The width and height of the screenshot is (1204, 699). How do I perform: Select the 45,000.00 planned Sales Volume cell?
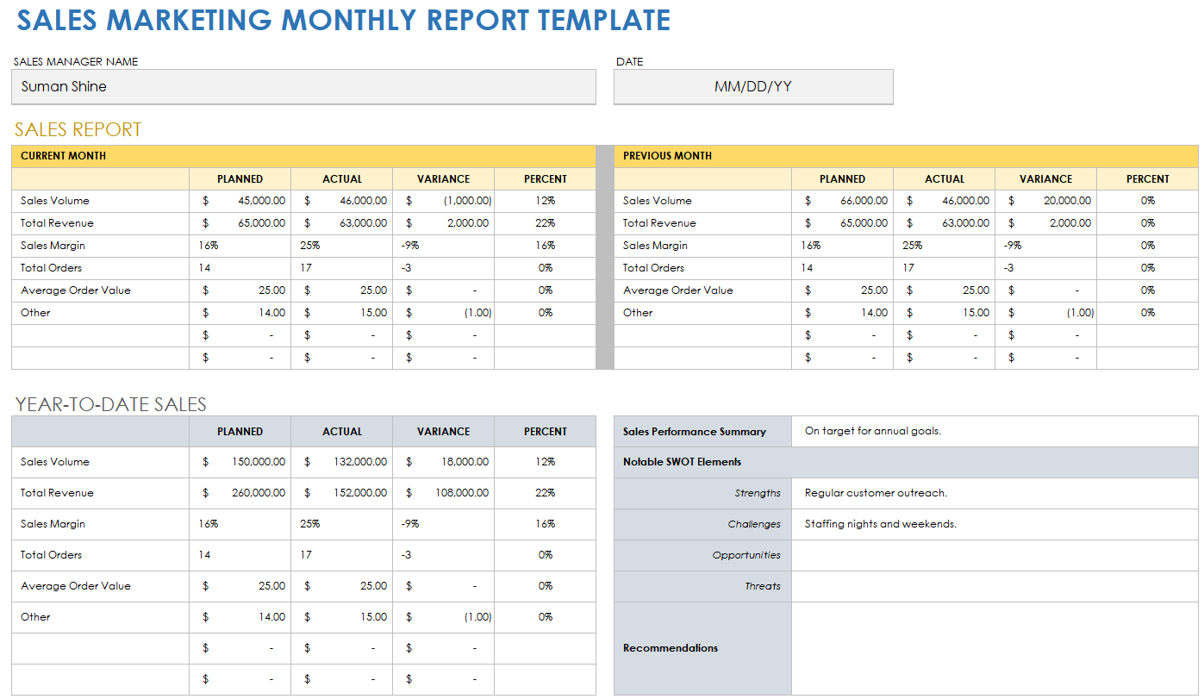coord(240,201)
